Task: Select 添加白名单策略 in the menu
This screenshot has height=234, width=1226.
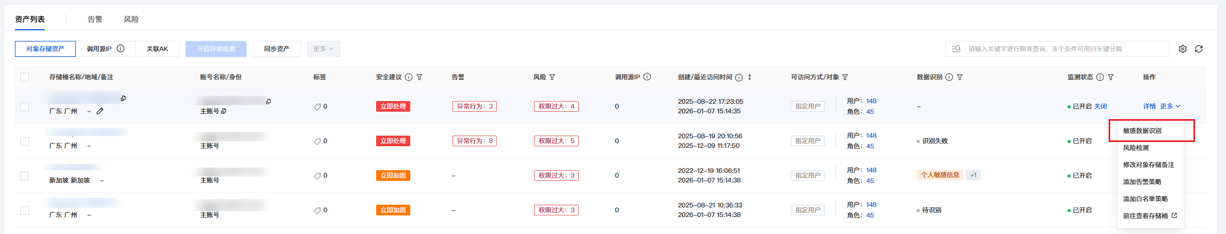Action: pyautogui.click(x=1145, y=199)
